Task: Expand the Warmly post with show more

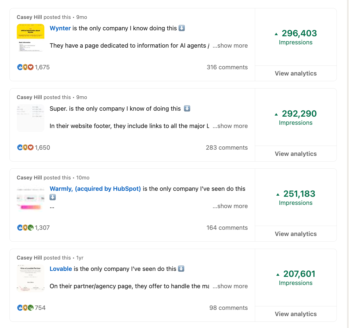Action: 230,206
